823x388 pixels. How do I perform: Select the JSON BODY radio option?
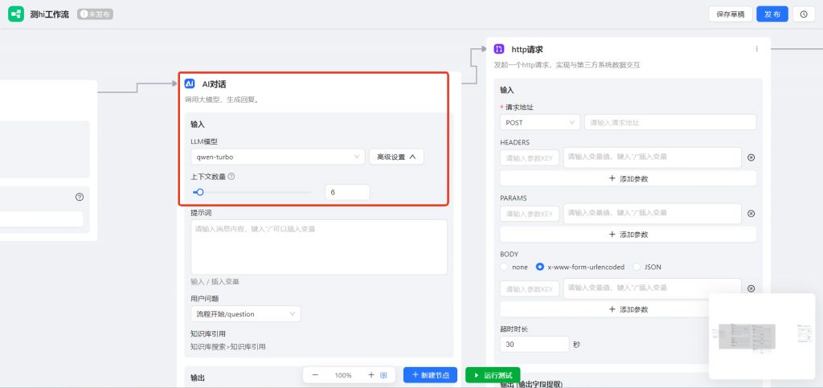coord(637,267)
